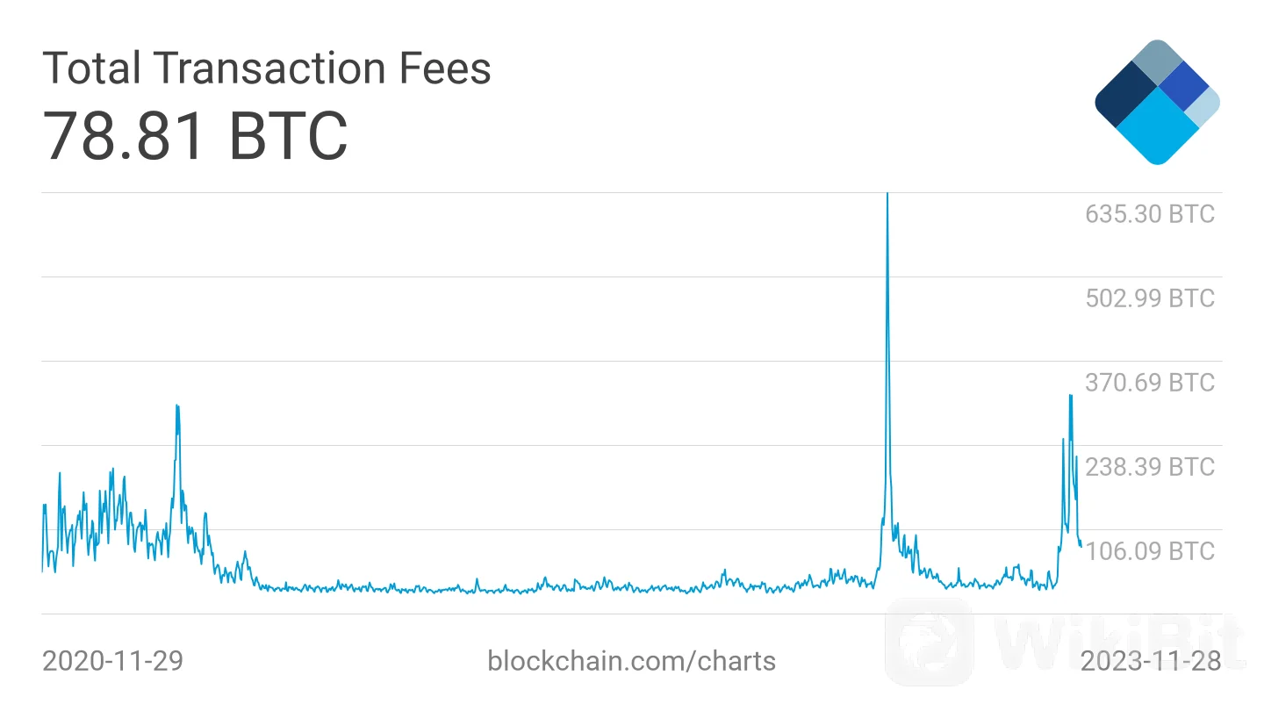Click the 2020-11-29 start date
This screenshot has height=711, width=1264.
112,660
